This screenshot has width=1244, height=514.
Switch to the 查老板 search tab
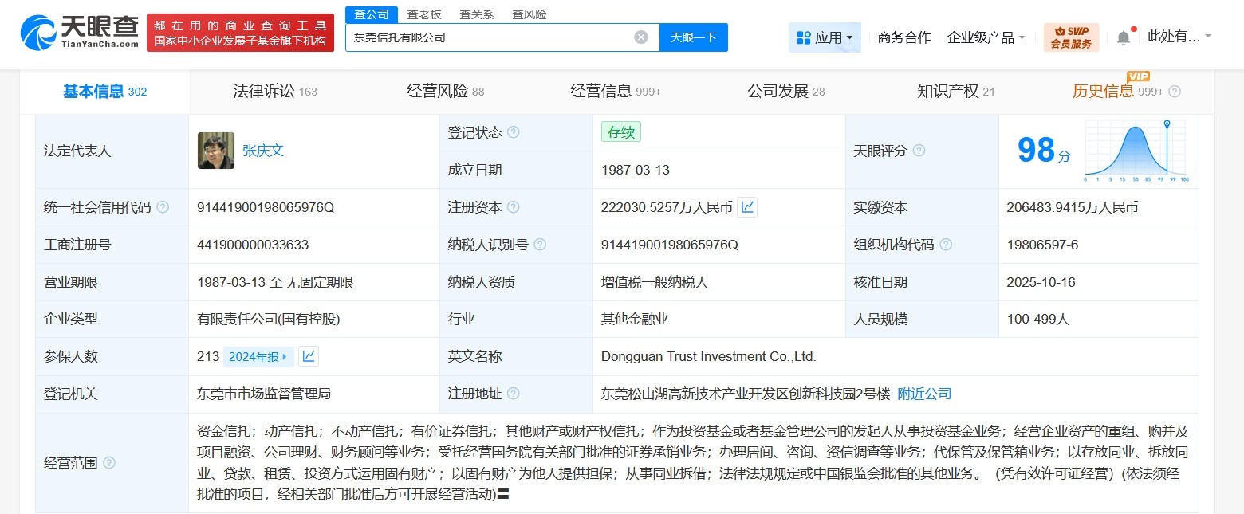point(424,14)
